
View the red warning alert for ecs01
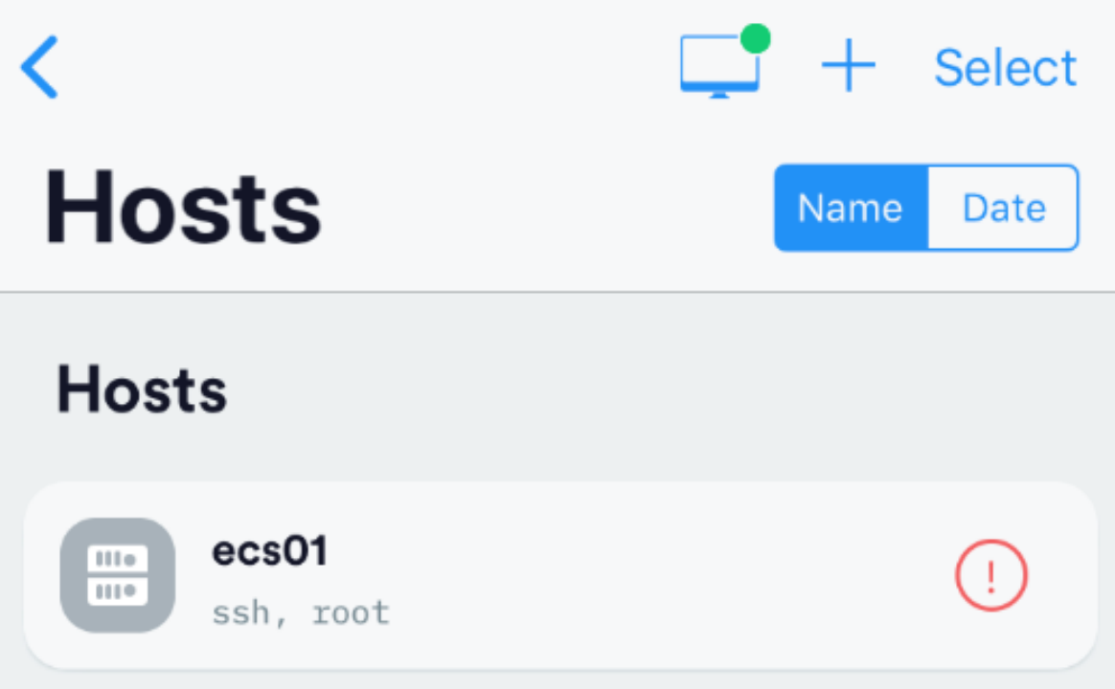pyautogui.click(x=991, y=575)
